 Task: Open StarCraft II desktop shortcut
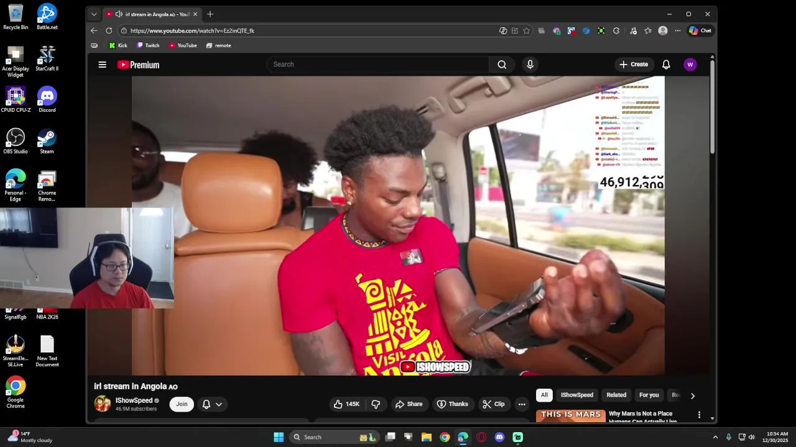point(47,58)
